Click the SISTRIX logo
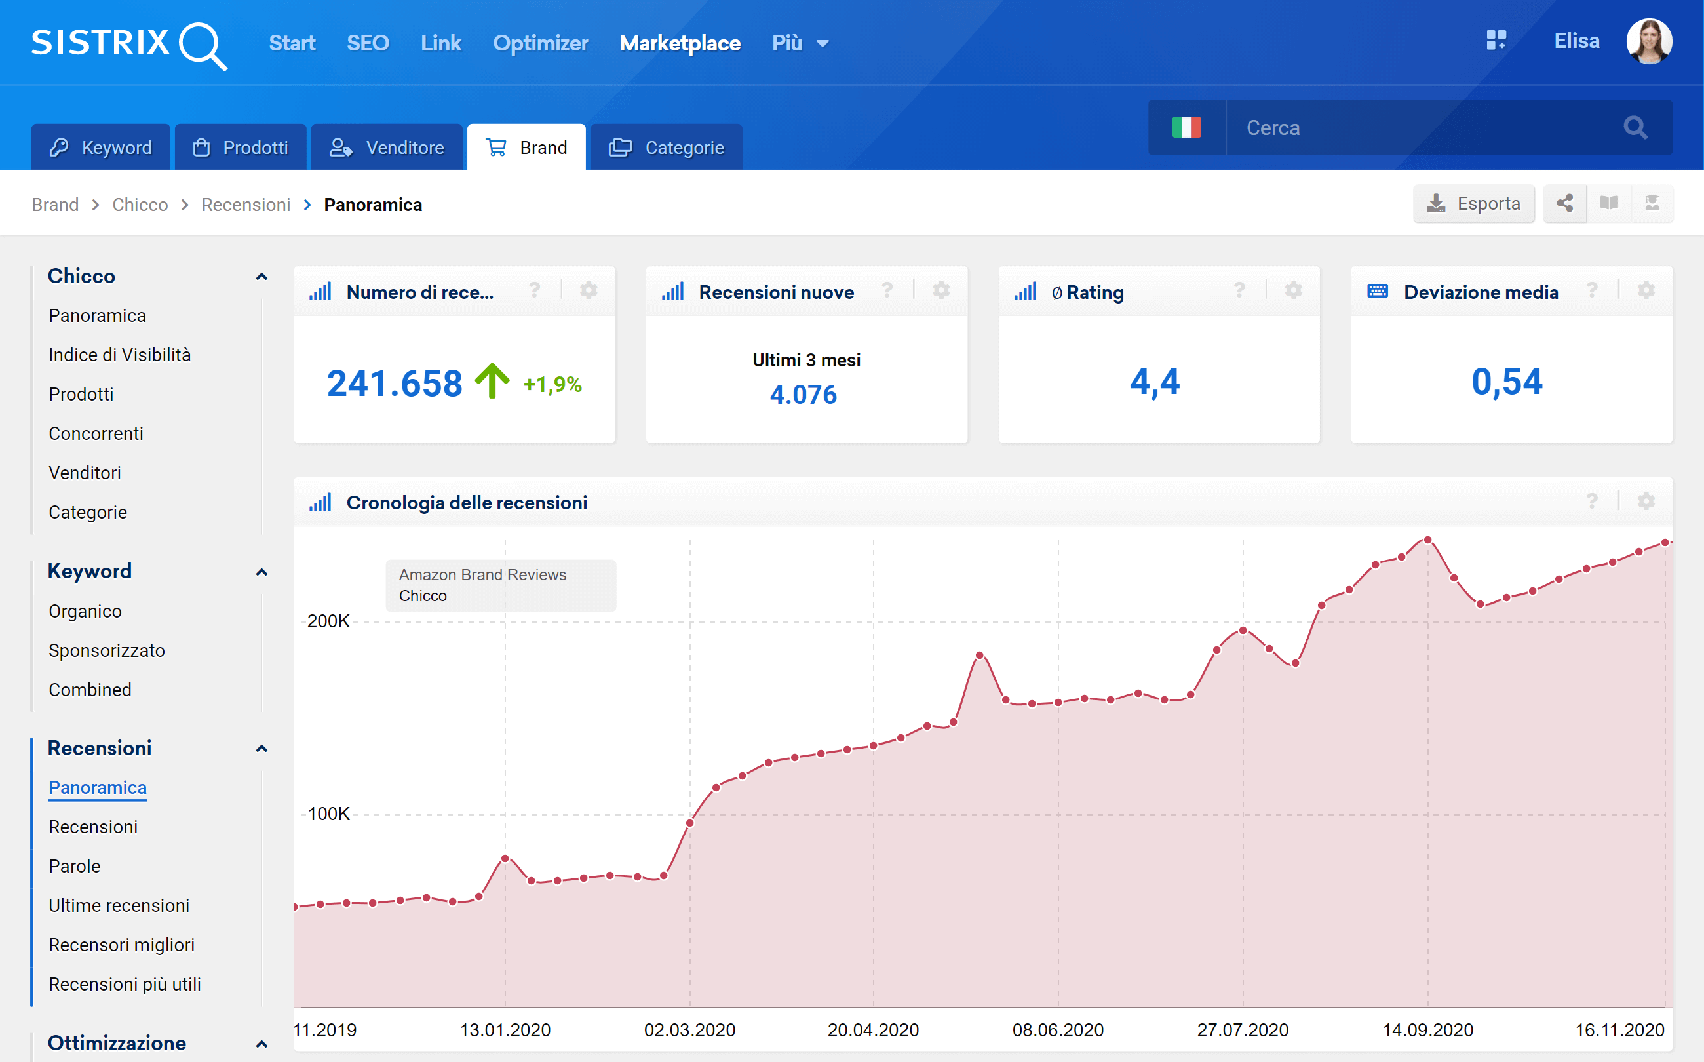This screenshot has height=1062, width=1704. point(129,45)
